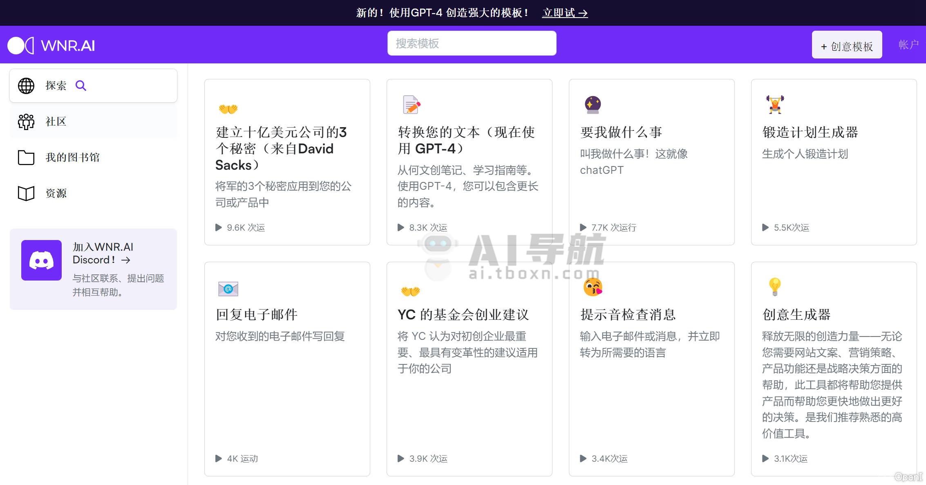
Task: Click the purple magnifier search icon
Action: pos(81,86)
